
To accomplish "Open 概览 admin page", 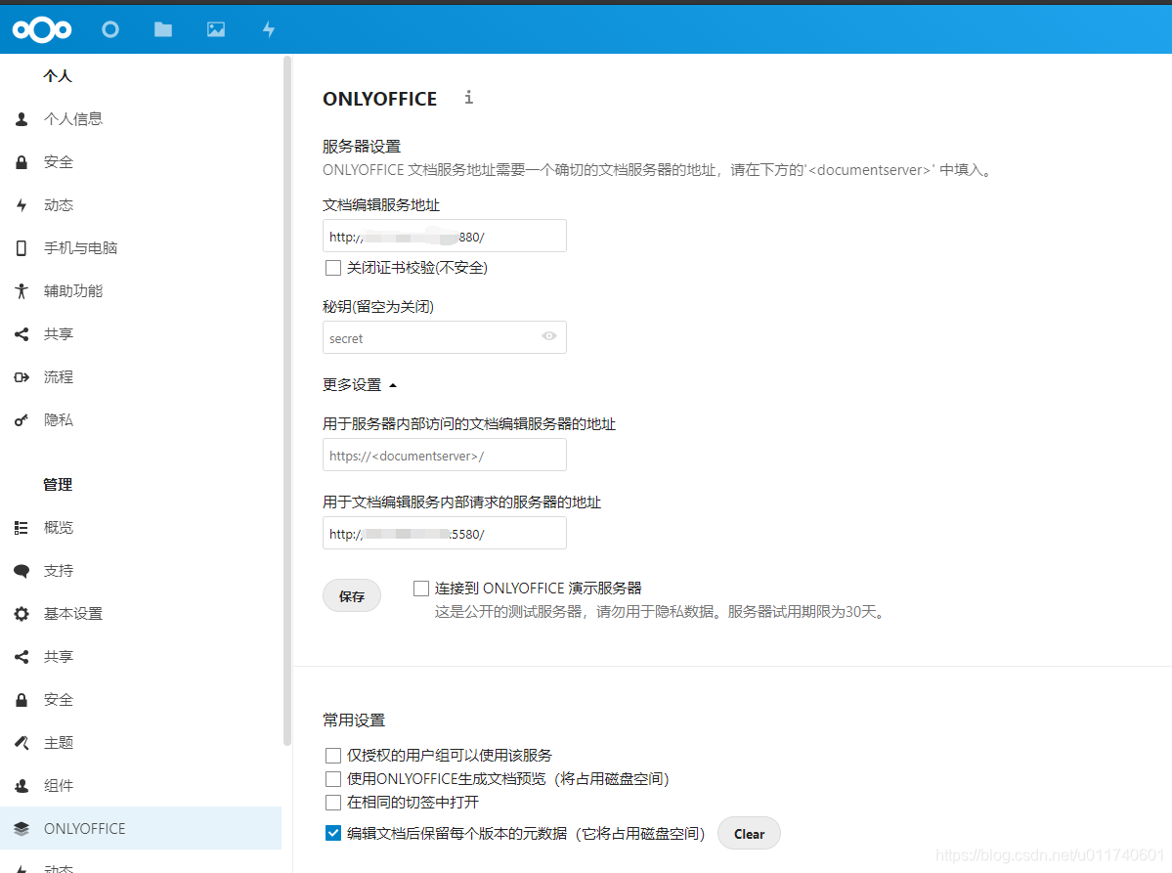I will 59,528.
